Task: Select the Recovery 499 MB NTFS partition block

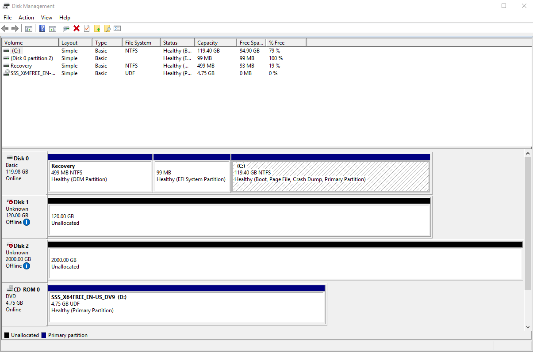Action: tap(100, 173)
